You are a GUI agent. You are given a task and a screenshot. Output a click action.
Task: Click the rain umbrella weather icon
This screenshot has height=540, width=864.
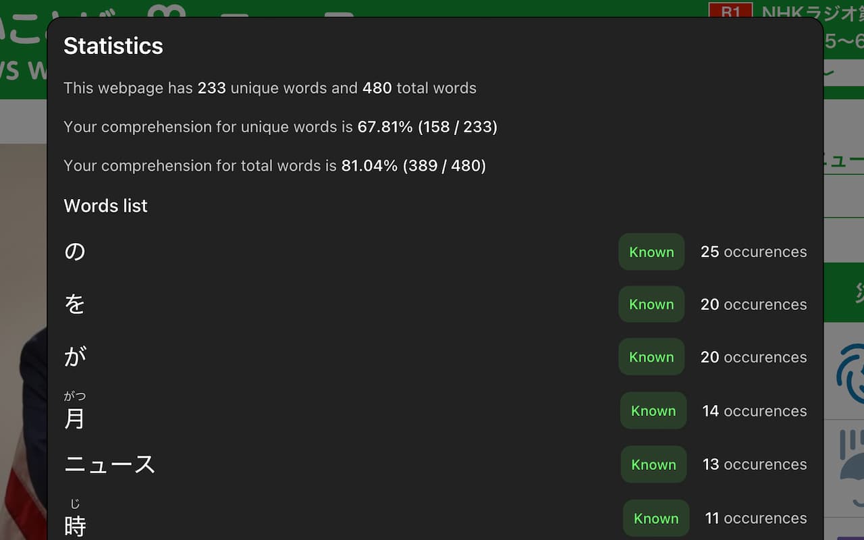coord(849,466)
